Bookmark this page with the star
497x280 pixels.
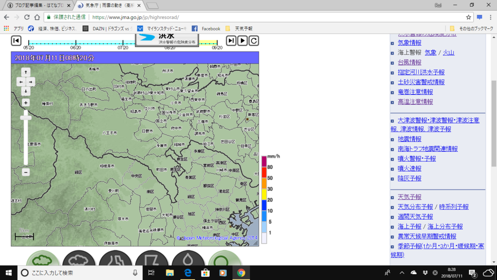point(468,17)
